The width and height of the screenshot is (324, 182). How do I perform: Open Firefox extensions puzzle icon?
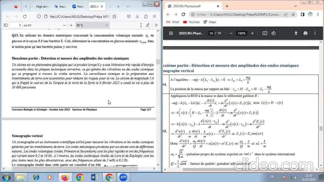(x=146, y=17)
